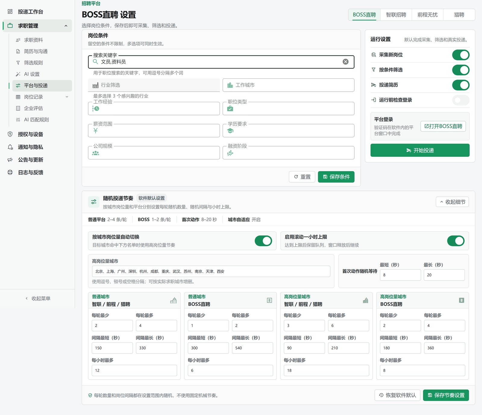The height and width of the screenshot is (415, 482).
Task: Click the 投递工作台 dashboard icon
Action: pyautogui.click(x=10, y=11)
